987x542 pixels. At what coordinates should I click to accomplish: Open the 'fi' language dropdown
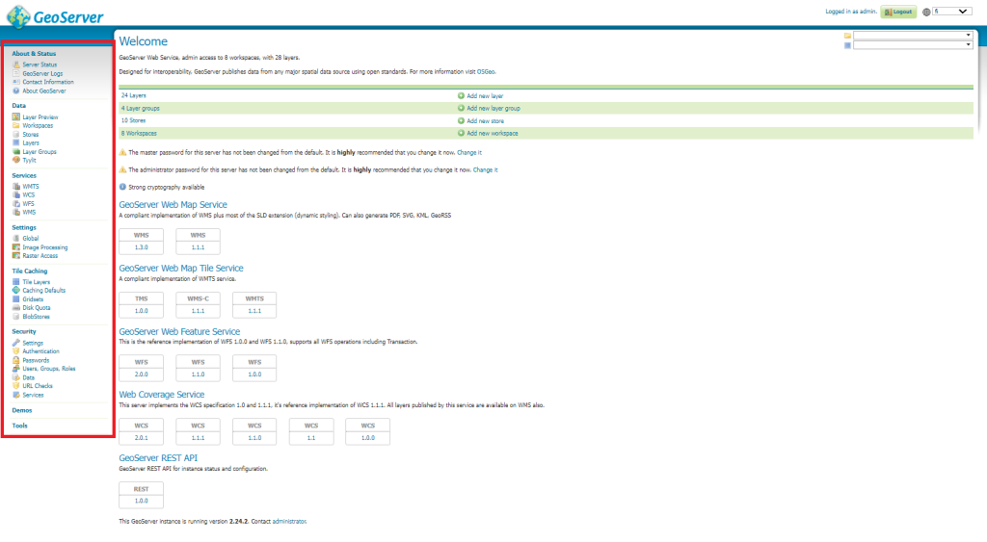click(951, 12)
